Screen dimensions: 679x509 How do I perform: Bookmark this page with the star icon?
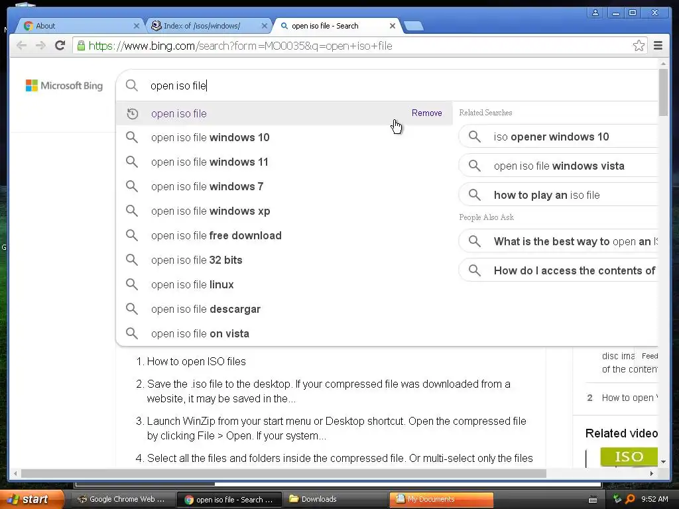pos(639,46)
